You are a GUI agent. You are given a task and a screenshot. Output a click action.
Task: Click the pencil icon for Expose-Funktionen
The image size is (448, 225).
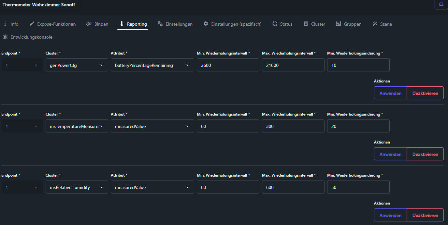click(32, 24)
